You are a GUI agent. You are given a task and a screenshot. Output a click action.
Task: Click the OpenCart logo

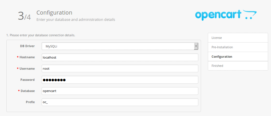226,15
